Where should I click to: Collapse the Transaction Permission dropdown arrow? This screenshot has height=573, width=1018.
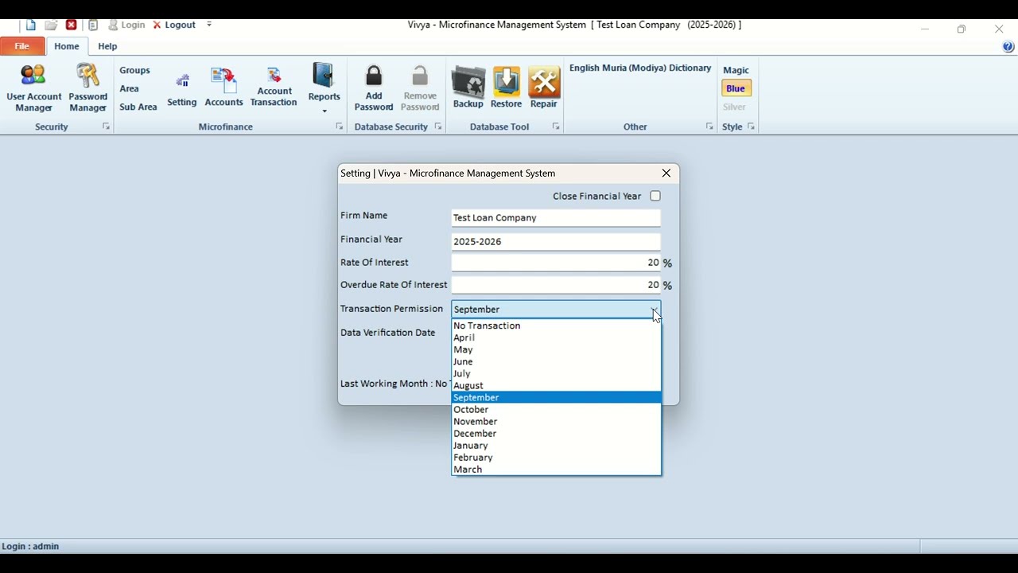654,310
